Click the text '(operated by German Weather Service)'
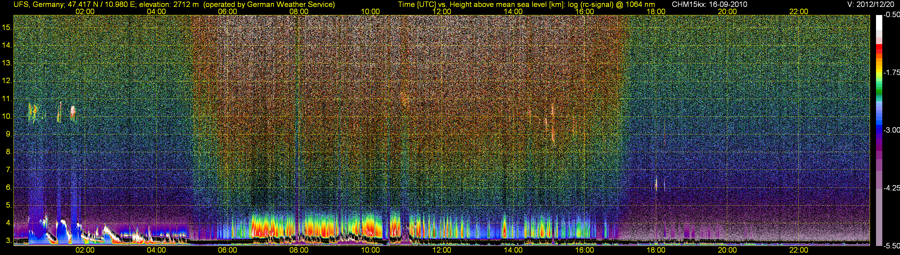The width and height of the screenshot is (900, 255). [269, 4]
